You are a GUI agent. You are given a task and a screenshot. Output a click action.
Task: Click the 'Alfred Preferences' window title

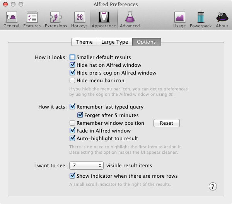(x=116, y=4)
